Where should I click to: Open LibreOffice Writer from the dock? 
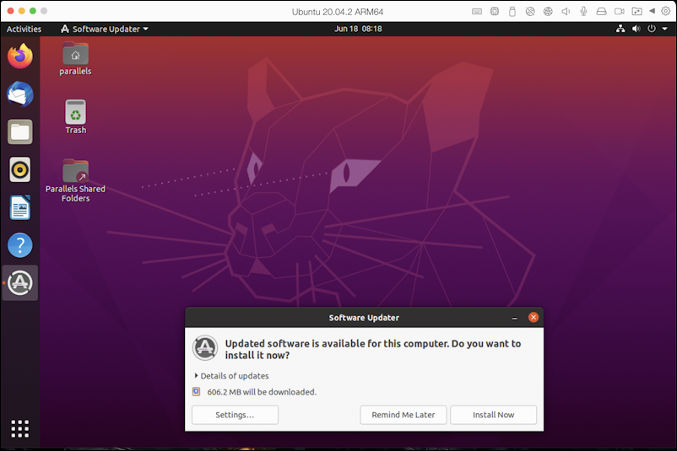[20, 207]
